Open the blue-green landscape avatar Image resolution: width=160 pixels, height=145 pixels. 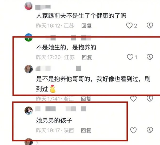point(29,37)
